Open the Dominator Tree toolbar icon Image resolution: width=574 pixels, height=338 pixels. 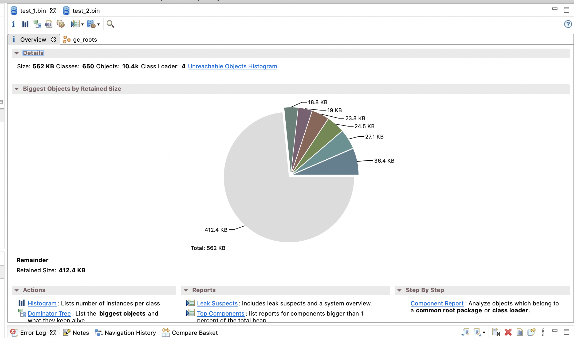pos(37,24)
